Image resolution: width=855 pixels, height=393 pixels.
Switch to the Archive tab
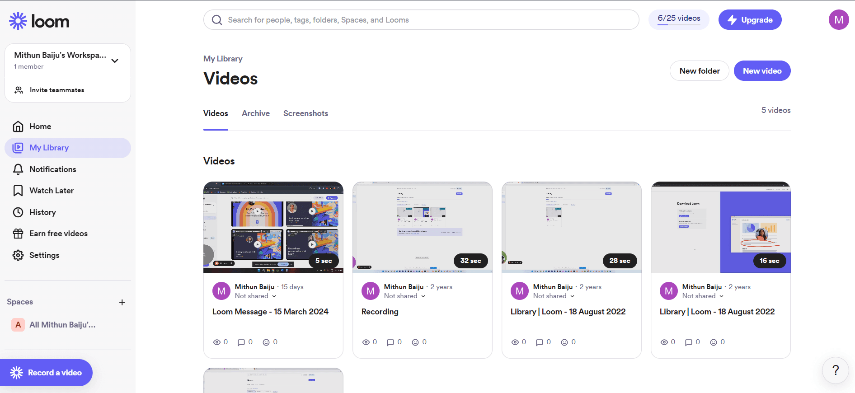(x=255, y=113)
